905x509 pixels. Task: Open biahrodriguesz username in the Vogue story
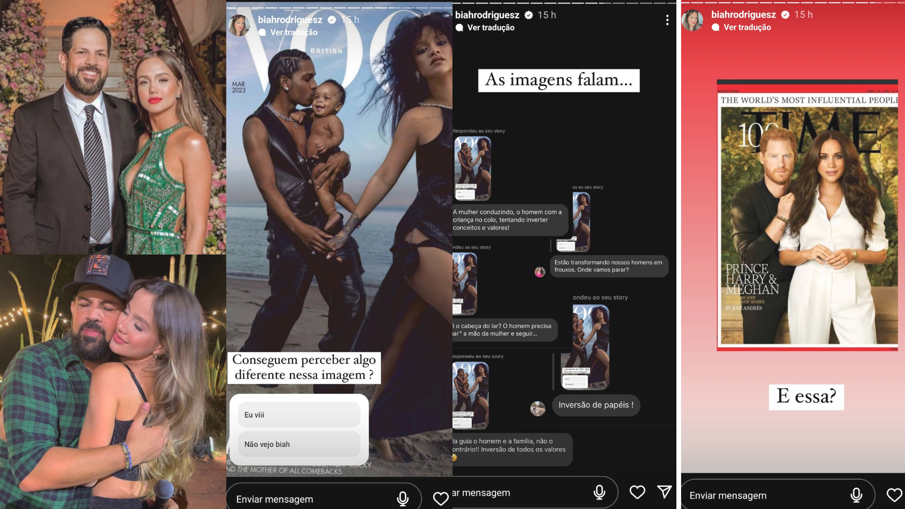click(x=290, y=20)
